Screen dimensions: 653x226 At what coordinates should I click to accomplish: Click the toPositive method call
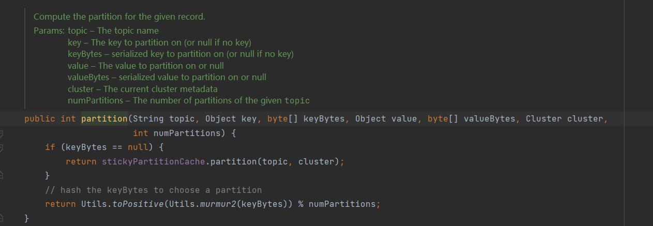138,204
